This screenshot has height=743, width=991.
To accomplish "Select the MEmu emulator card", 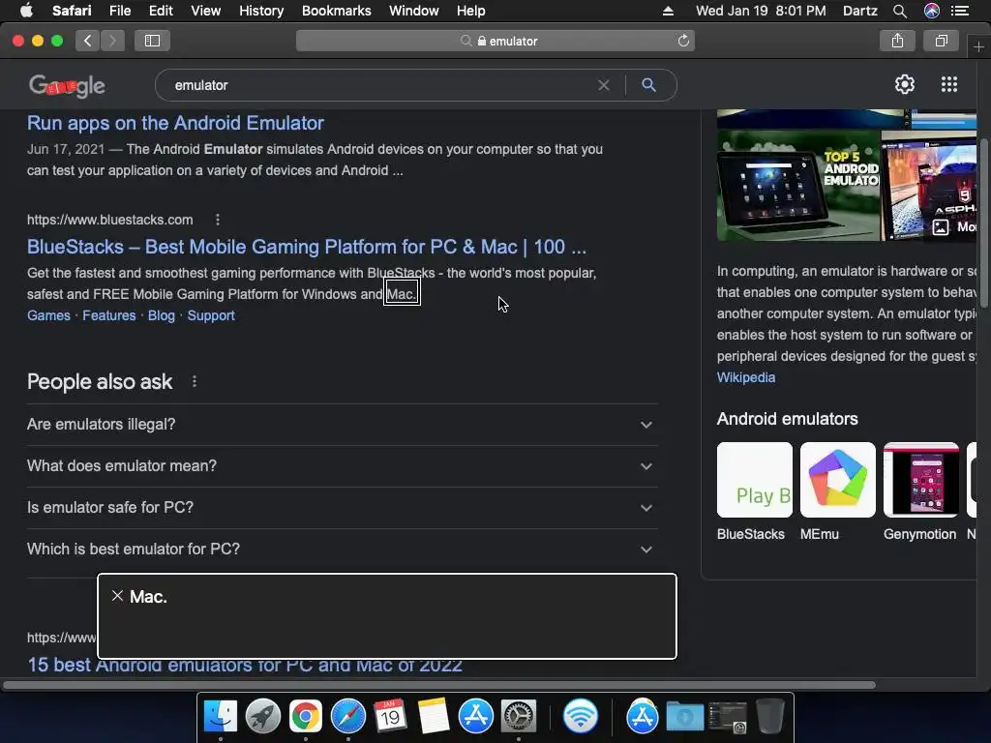I will pyautogui.click(x=837, y=491).
